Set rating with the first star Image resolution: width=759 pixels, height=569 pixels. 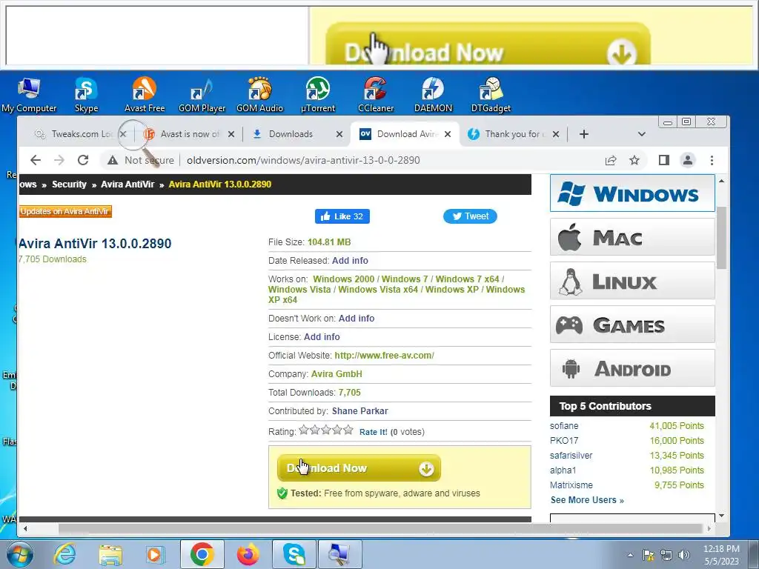pyautogui.click(x=303, y=430)
